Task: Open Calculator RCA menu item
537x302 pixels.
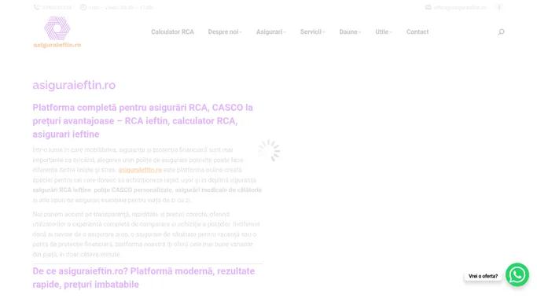Action: tap(172, 31)
